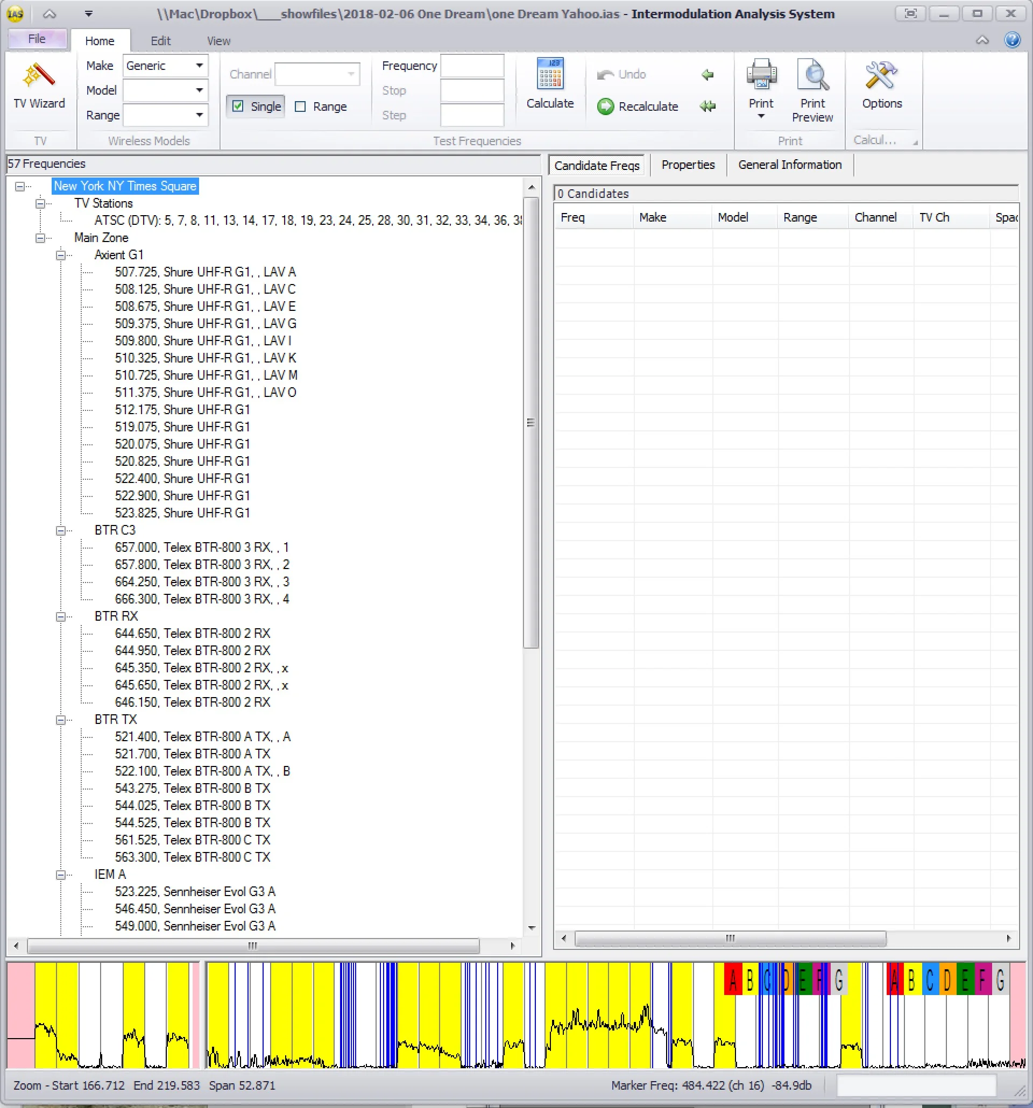Collapse the Main Zone node

[40, 238]
